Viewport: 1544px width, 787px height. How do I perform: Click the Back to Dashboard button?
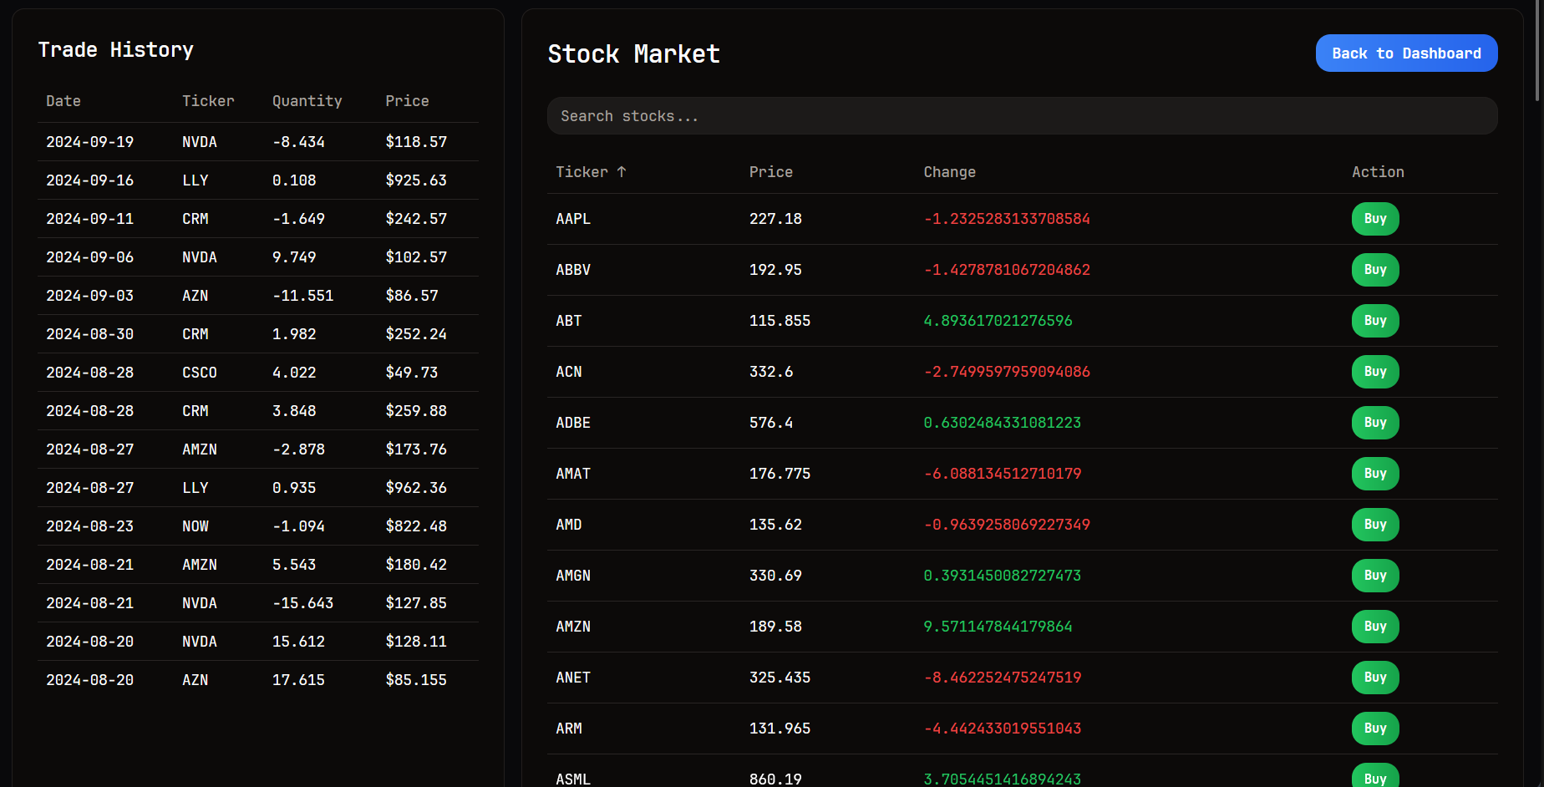1406,53
